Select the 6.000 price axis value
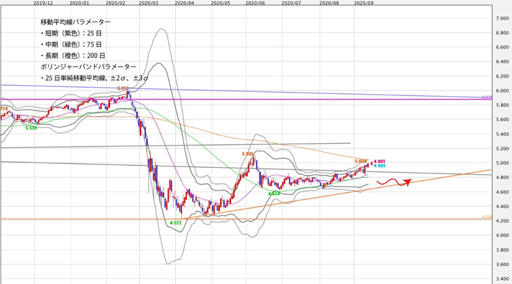The width and height of the screenshot is (512, 284). tap(502, 91)
